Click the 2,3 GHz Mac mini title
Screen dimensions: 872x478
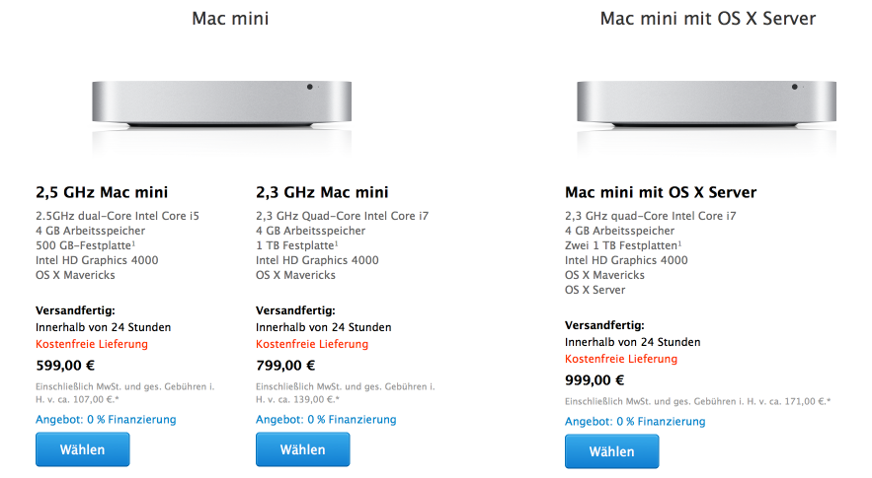322,192
